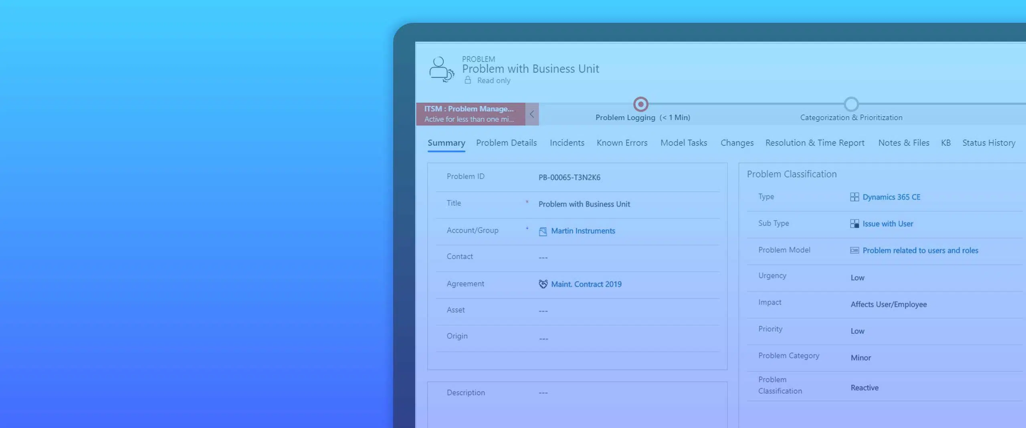Open the Incidents tab

point(567,143)
